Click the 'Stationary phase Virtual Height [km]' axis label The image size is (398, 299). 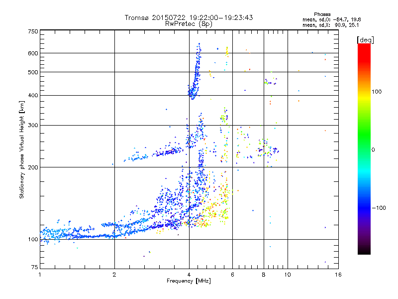22,150
